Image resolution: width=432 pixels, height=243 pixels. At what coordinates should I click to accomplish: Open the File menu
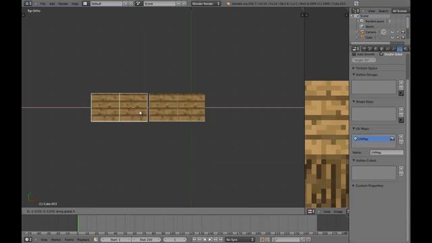[x=43, y=4]
